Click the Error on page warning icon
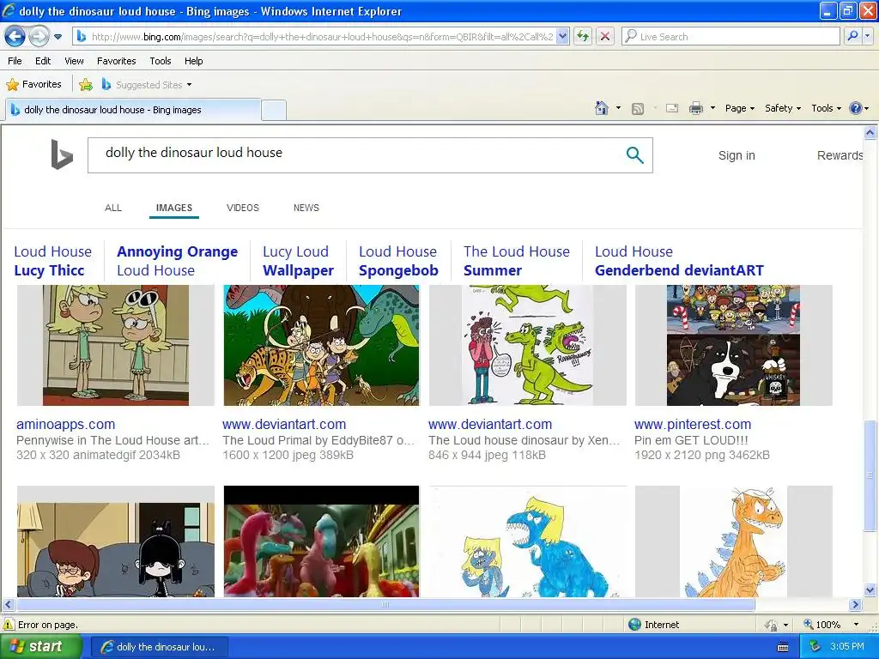 pos(9,625)
